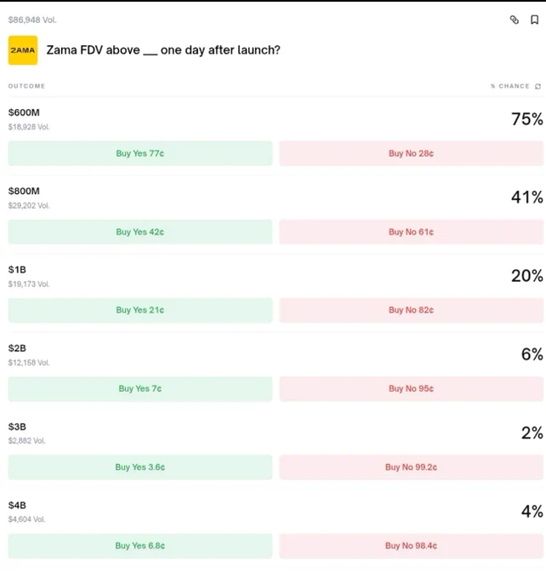The width and height of the screenshot is (546, 579).
Task: Select the $600M outcome label
Action: (x=24, y=112)
